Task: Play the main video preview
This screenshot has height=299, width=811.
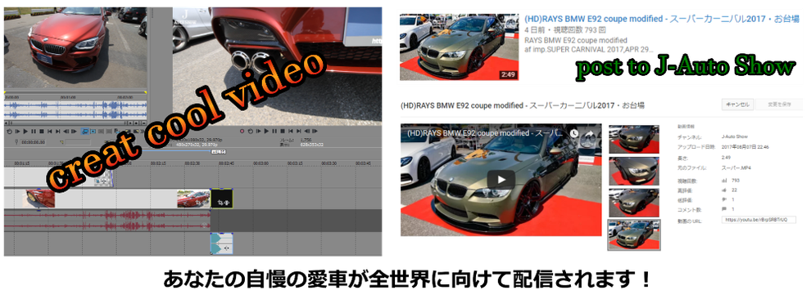Action: coord(266,131)
